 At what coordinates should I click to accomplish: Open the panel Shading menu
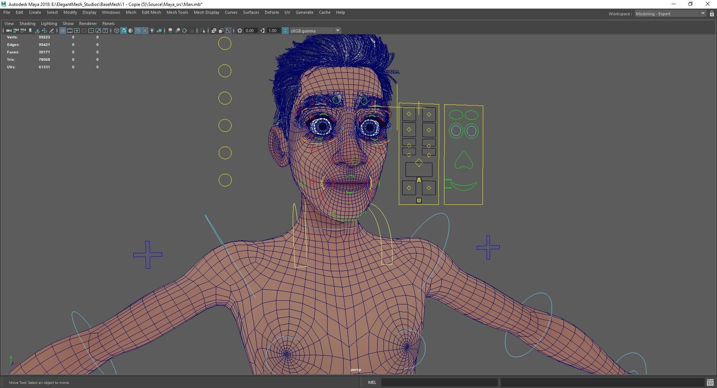tap(27, 23)
